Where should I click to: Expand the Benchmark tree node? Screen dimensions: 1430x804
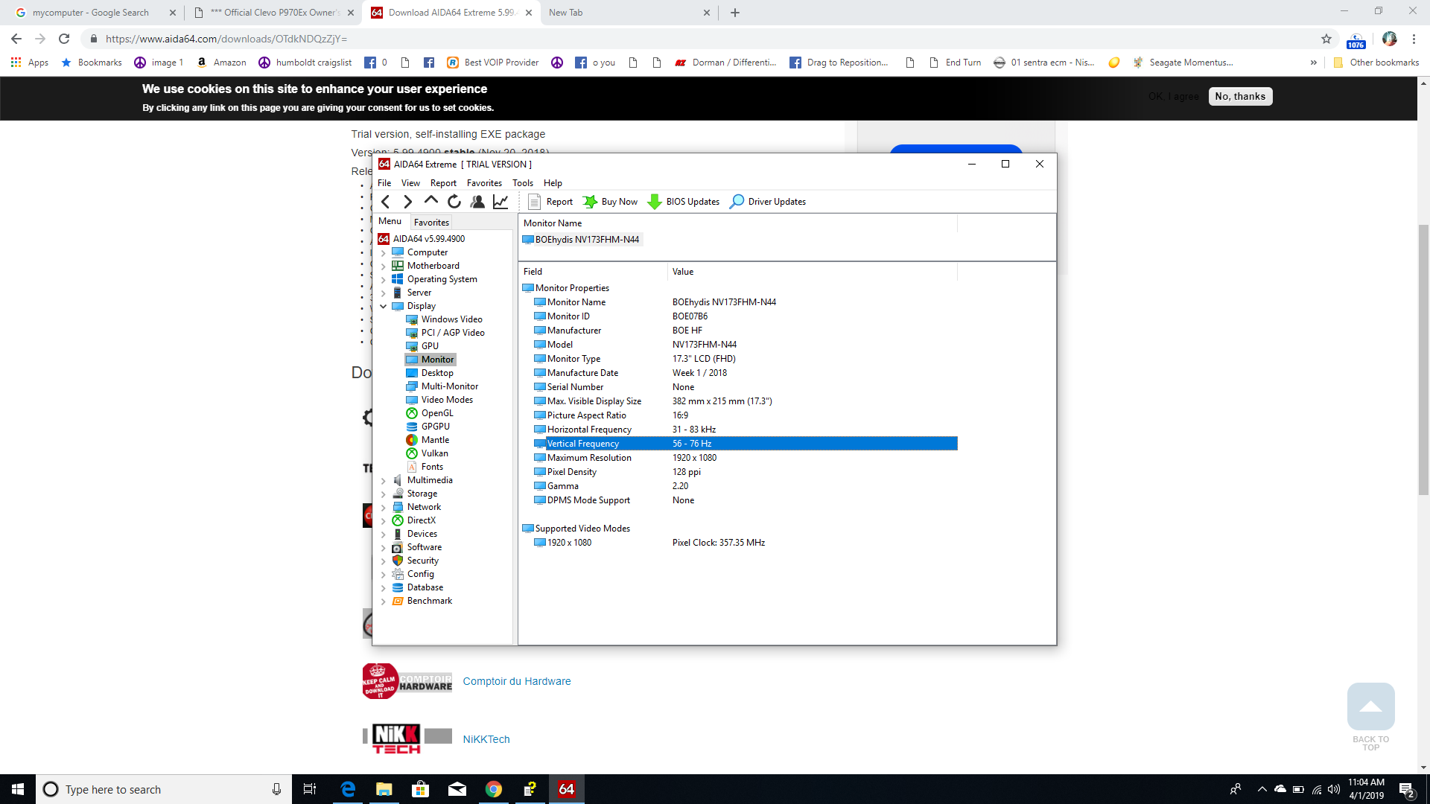(x=384, y=602)
